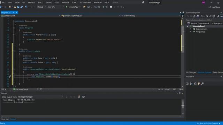Viewport: 223px width, 125px height.
Task: Close the Output panel
Action: click(x=183, y=93)
